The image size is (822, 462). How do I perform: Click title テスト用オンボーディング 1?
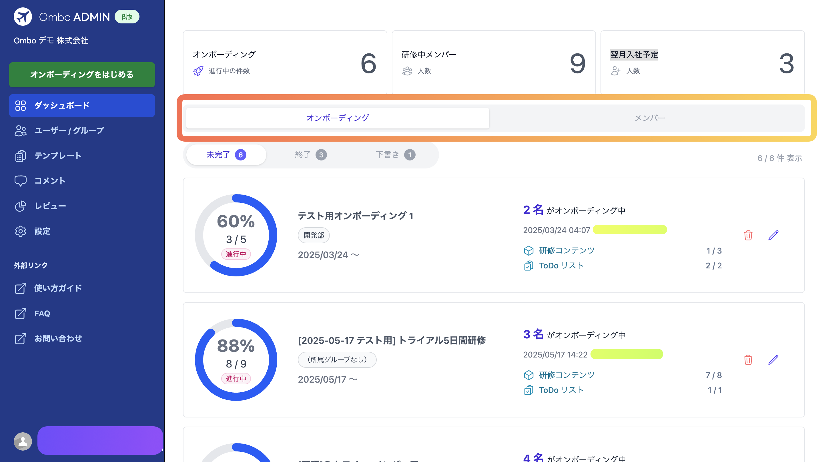[356, 216]
